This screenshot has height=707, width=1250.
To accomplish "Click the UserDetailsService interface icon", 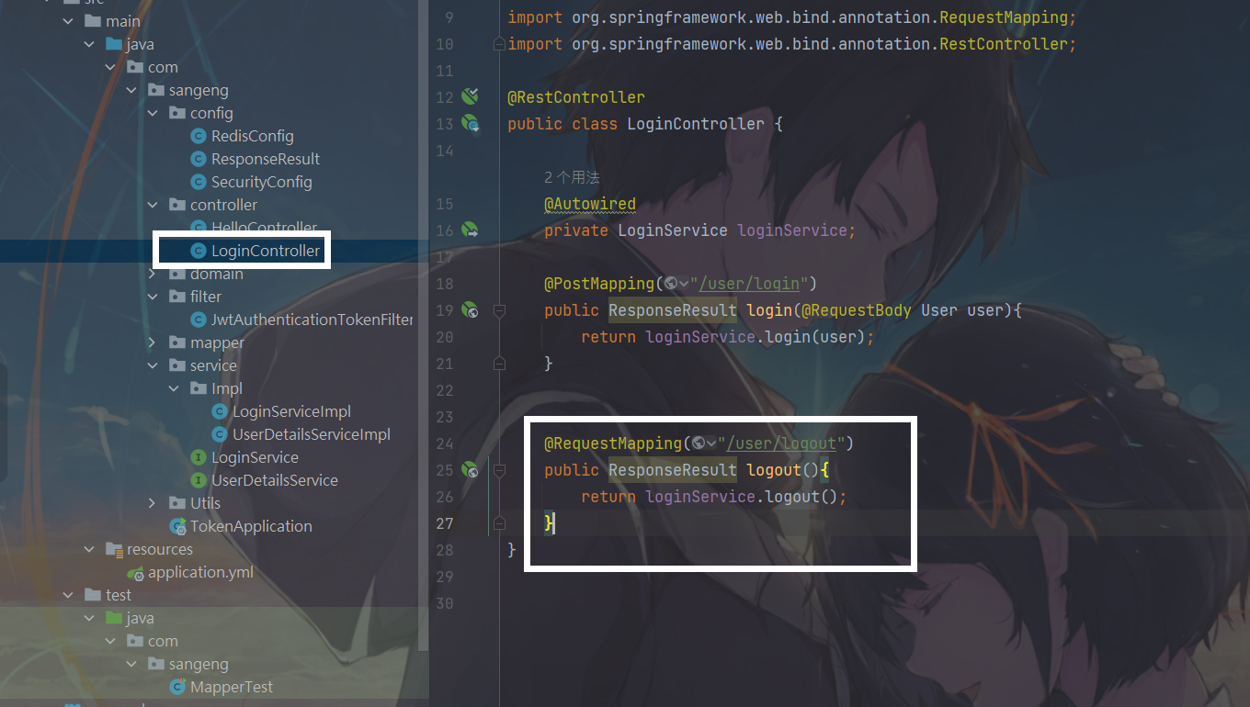I will 198,480.
